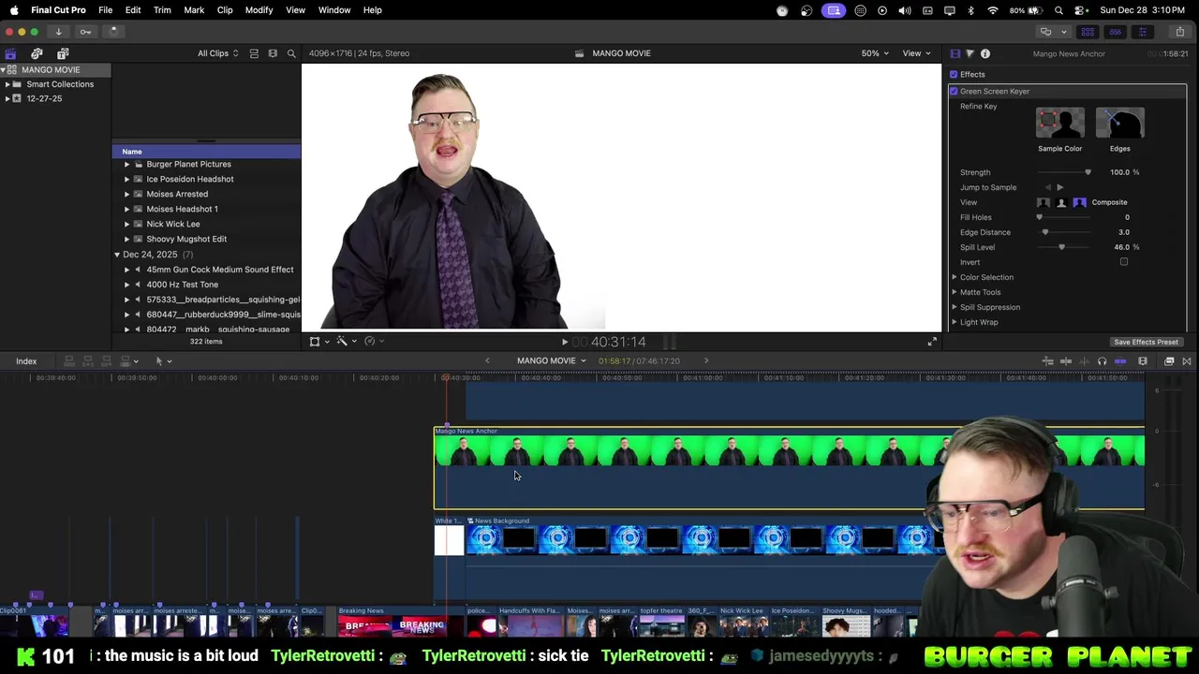
Task: Show the Libraries sidebar clapperboard icon
Action: point(10,54)
